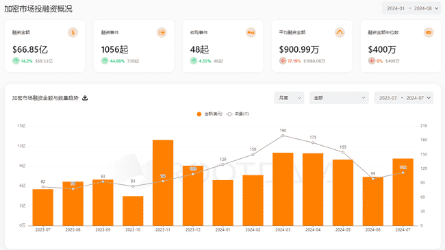Click the list icon on 融资事件 card
Viewport: 445px width, 250px height.
coord(162,32)
